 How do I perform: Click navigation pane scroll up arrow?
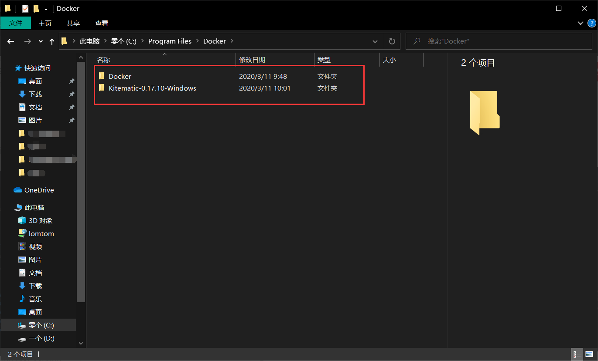tap(81, 57)
